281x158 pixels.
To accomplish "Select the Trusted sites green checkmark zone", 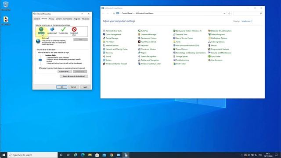I will [63, 29].
